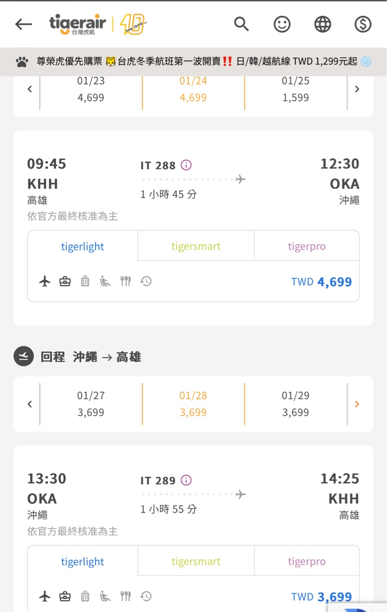Viewport: 387px width, 612px height.
Task: Open currency selector dollar icon
Action: (x=363, y=24)
